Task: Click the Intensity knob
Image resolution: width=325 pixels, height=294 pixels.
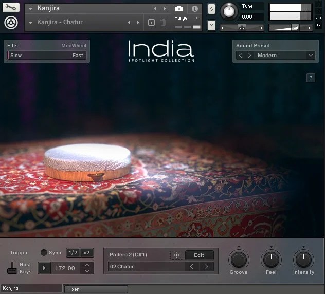Action: point(303,260)
